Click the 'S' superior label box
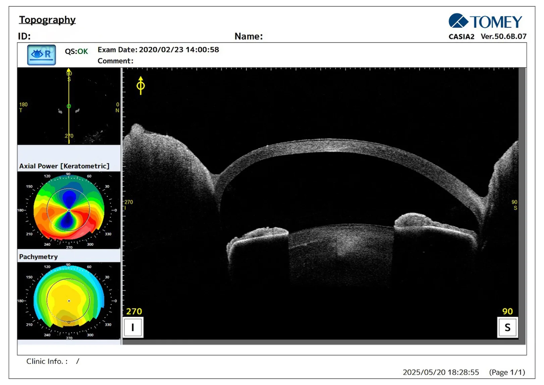The width and height of the screenshot is (544, 385). (507, 327)
